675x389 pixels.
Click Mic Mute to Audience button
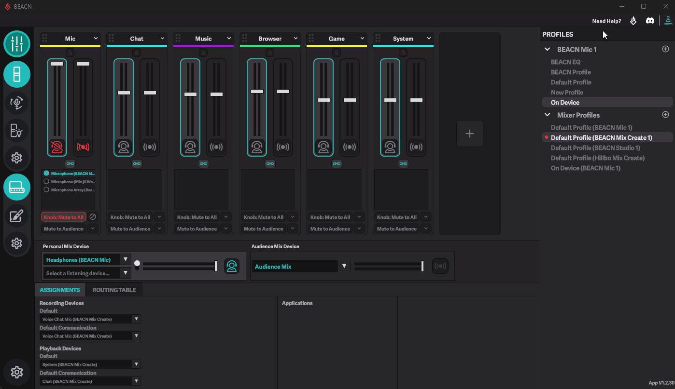tap(64, 228)
